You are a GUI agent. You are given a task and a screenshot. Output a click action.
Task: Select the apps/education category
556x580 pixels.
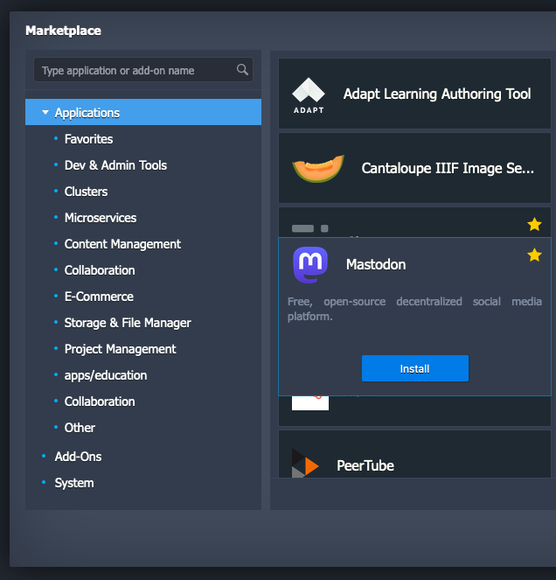(106, 375)
